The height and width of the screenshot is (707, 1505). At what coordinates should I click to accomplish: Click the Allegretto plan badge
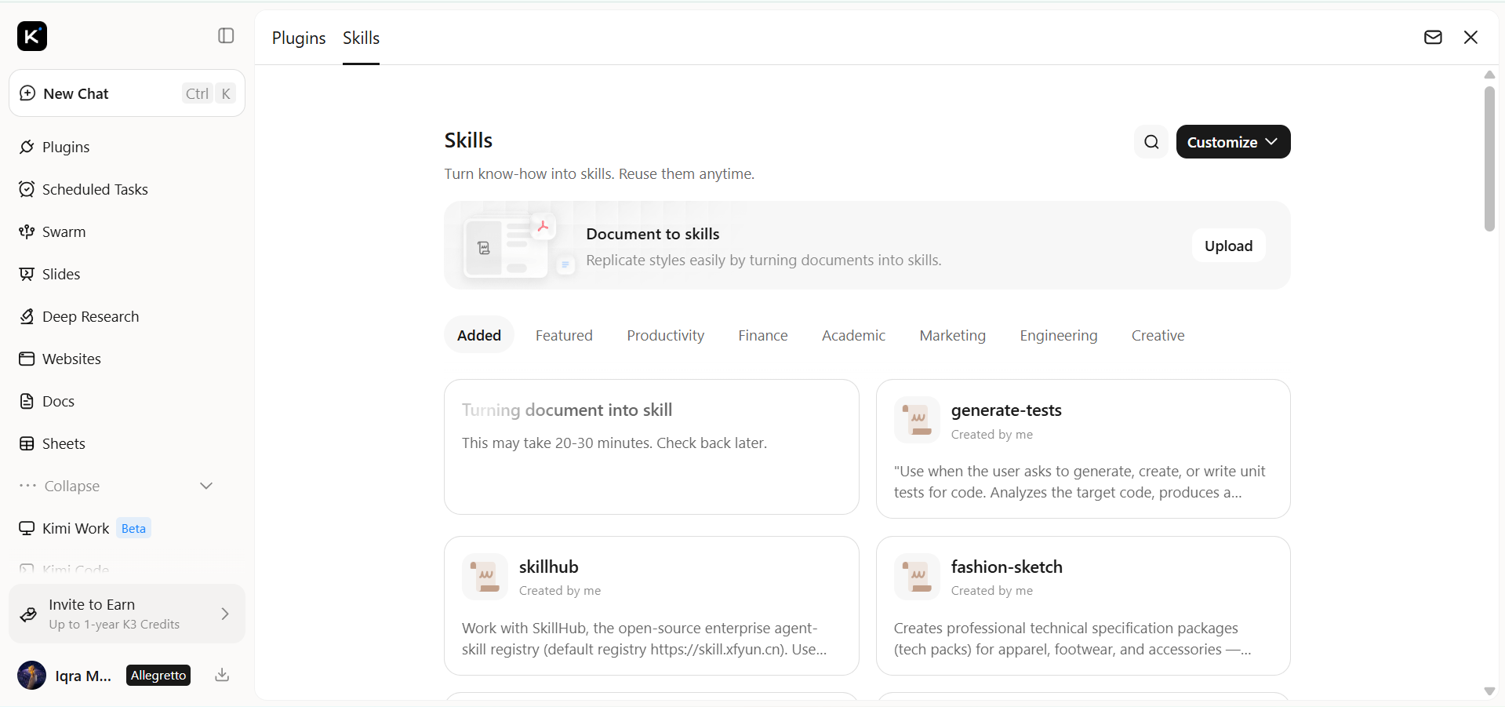pos(158,675)
